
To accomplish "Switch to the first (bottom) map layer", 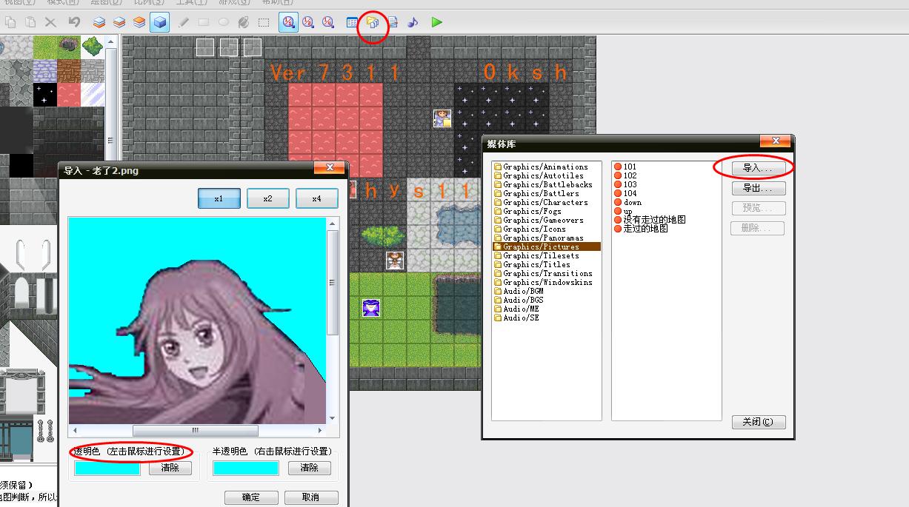I will click(x=99, y=22).
